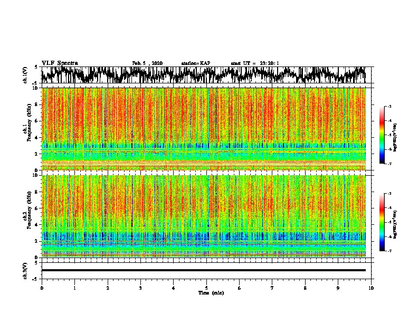Viewport: 418px width, 323px height.
Task: Click the log(PSD) label of ch.1 colorbar
Action: tap(395, 137)
